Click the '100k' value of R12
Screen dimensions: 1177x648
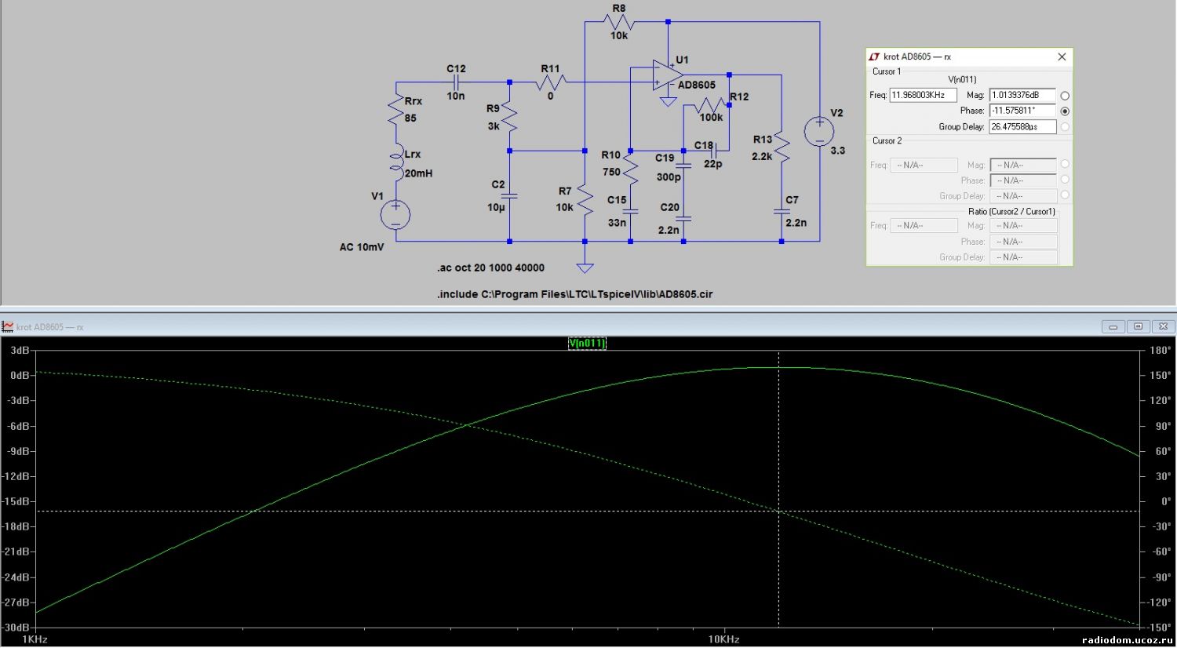coord(711,118)
